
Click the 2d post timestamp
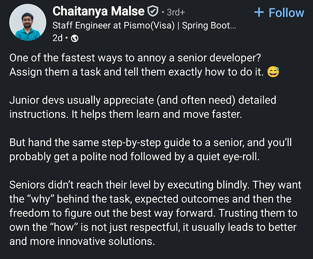tap(58, 38)
